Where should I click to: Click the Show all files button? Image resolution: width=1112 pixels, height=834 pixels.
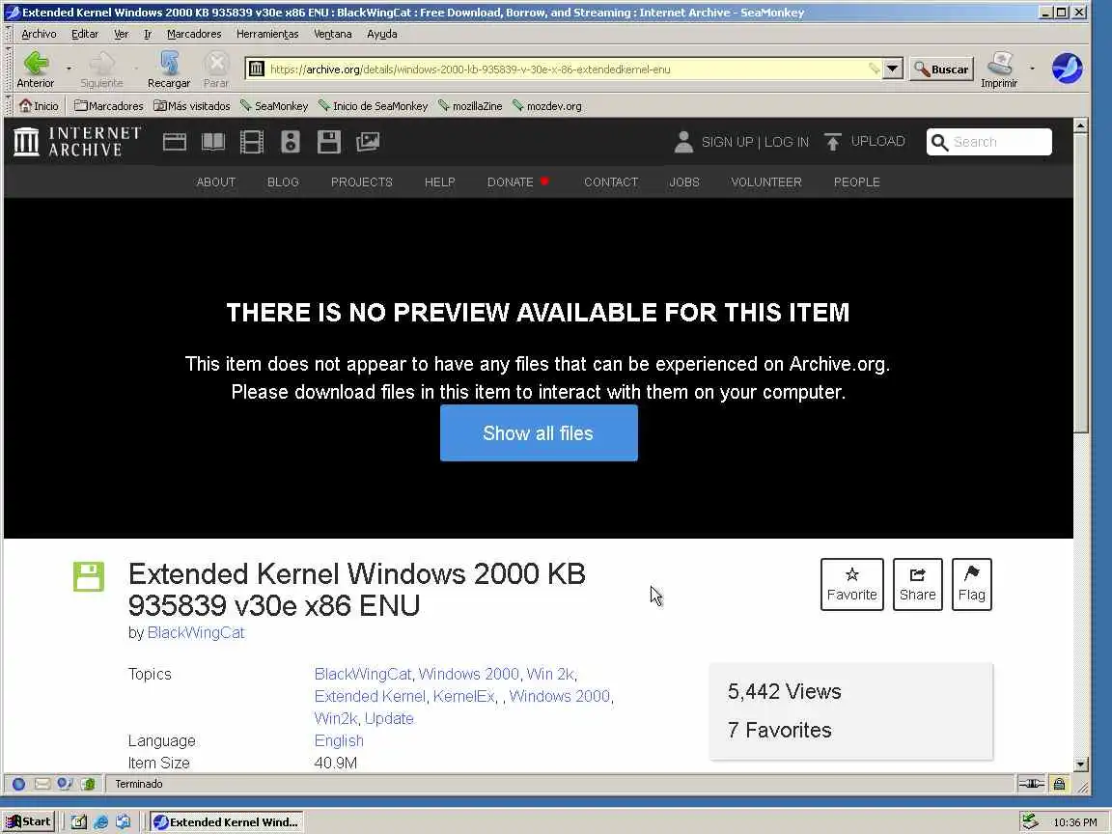(539, 433)
